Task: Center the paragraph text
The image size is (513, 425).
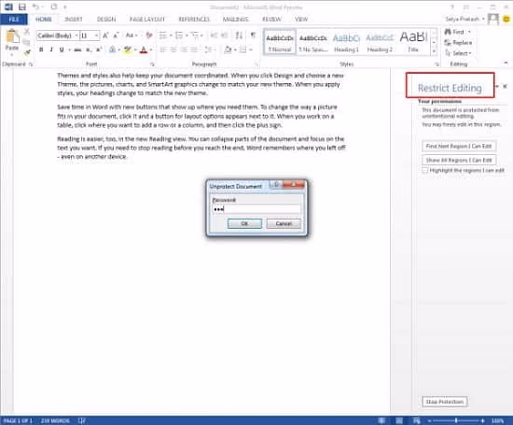Action: pos(173,50)
